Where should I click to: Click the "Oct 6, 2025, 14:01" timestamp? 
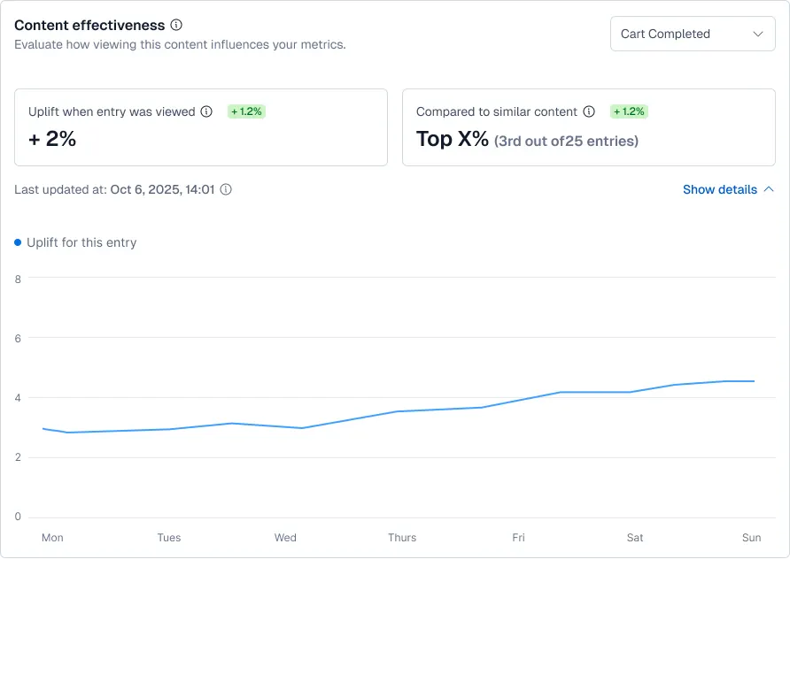click(162, 189)
